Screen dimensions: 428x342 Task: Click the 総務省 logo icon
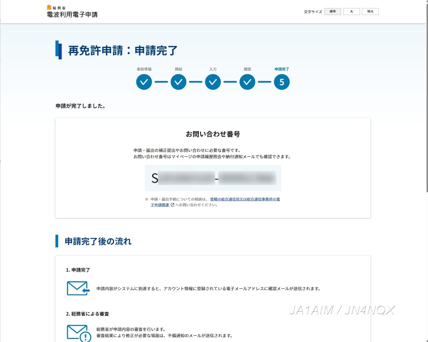coord(49,7)
